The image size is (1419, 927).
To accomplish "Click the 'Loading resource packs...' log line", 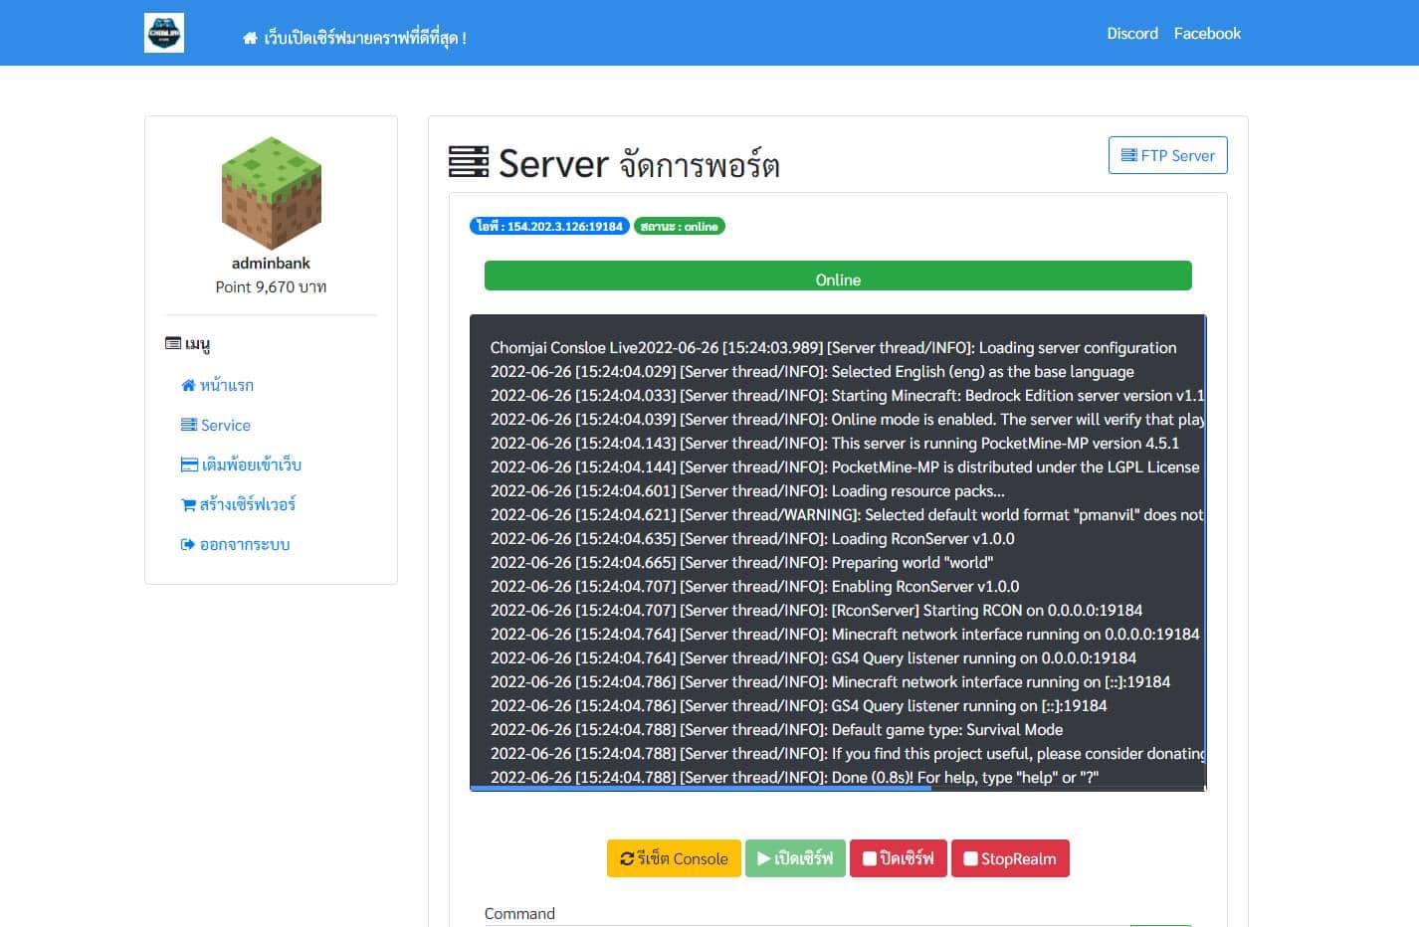I will point(747,490).
